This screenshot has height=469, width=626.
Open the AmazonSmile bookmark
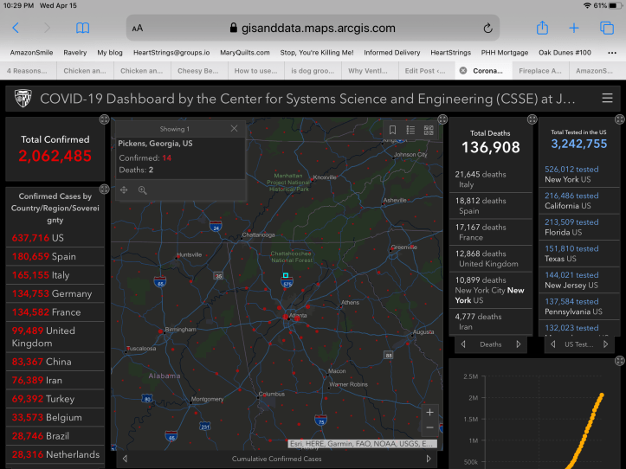click(31, 53)
